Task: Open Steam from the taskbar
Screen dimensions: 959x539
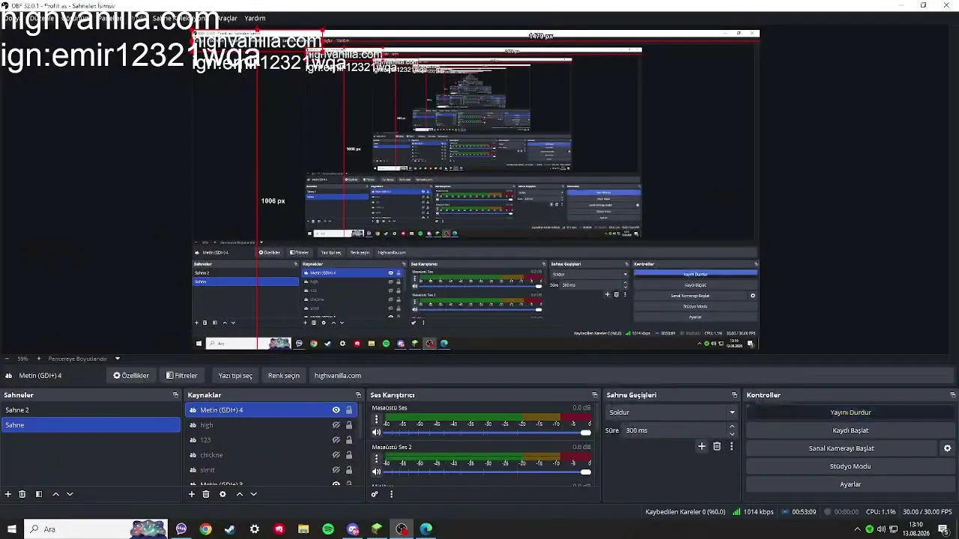Action: tap(230, 529)
